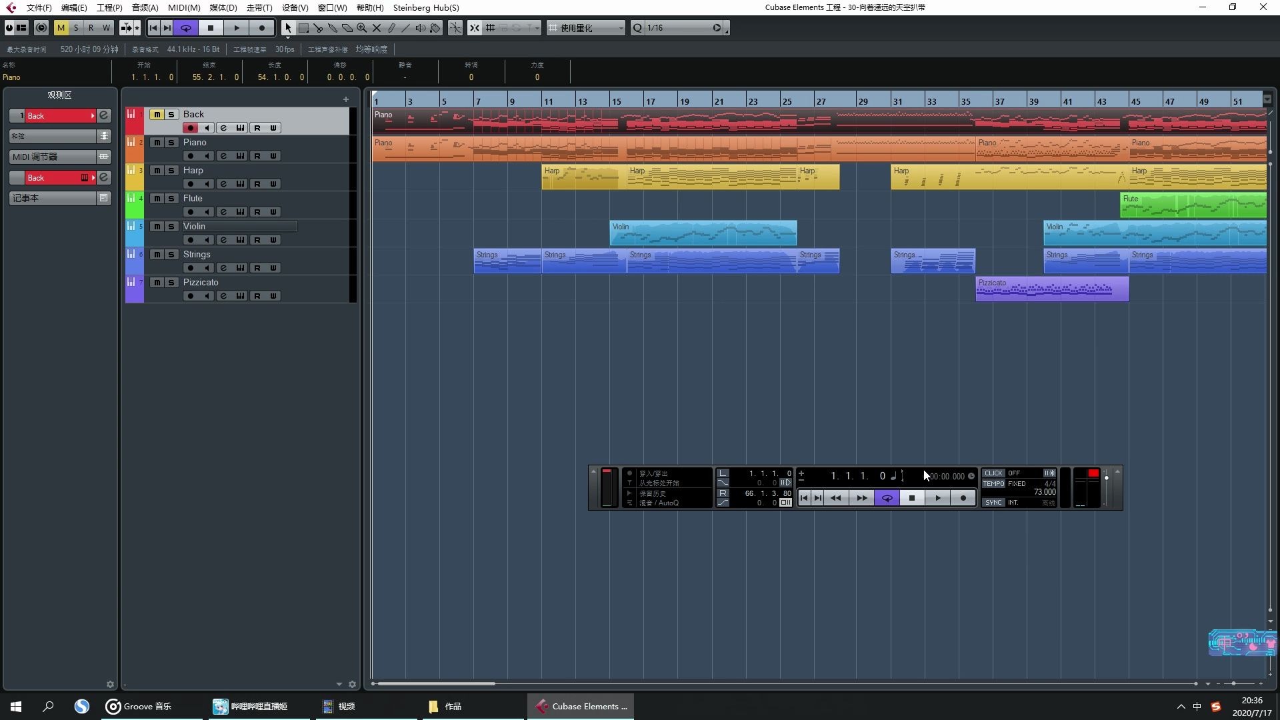Enable monitor on Pizzicato track
The height and width of the screenshot is (720, 1280).
tap(207, 296)
